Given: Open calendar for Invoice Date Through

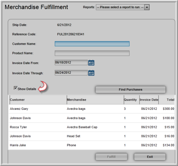Looking at the screenshot, I should click(91, 73).
